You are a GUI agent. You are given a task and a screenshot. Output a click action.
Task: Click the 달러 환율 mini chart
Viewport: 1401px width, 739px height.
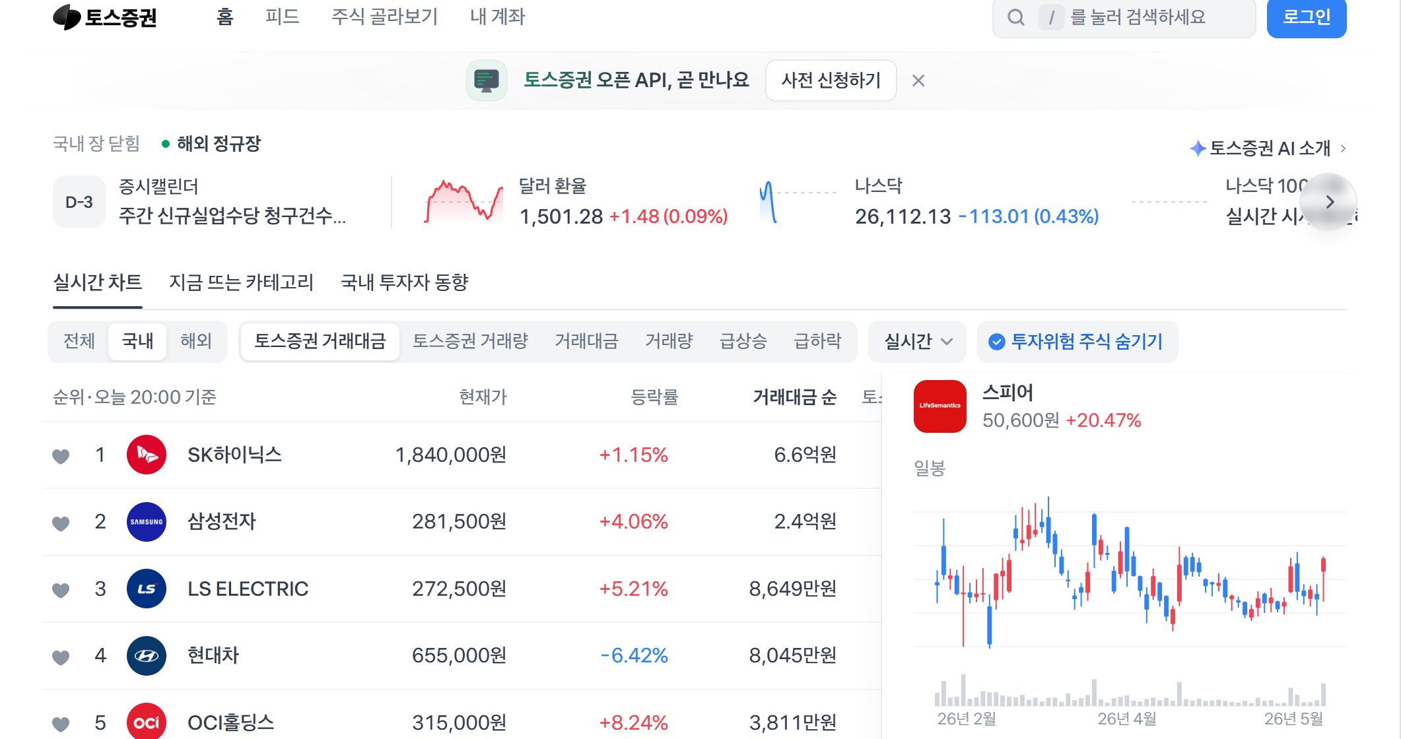pos(463,202)
